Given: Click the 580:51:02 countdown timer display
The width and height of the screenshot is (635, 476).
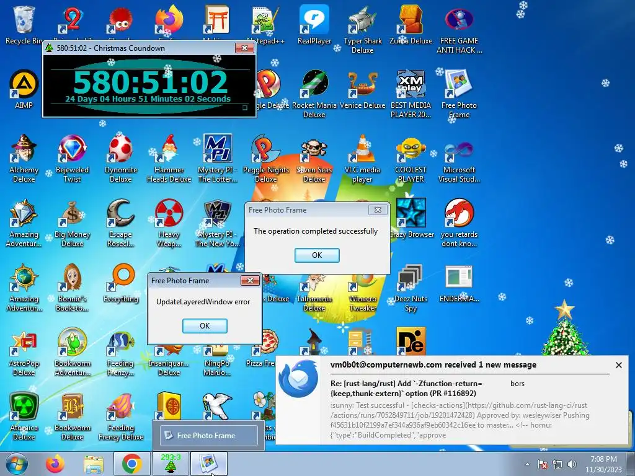Looking at the screenshot, I should pyautogui.click(x=150, y=82).
